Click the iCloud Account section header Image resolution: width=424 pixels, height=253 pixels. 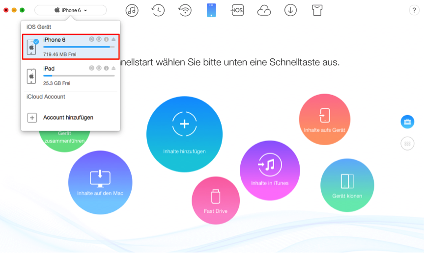(x=46, y=97)
